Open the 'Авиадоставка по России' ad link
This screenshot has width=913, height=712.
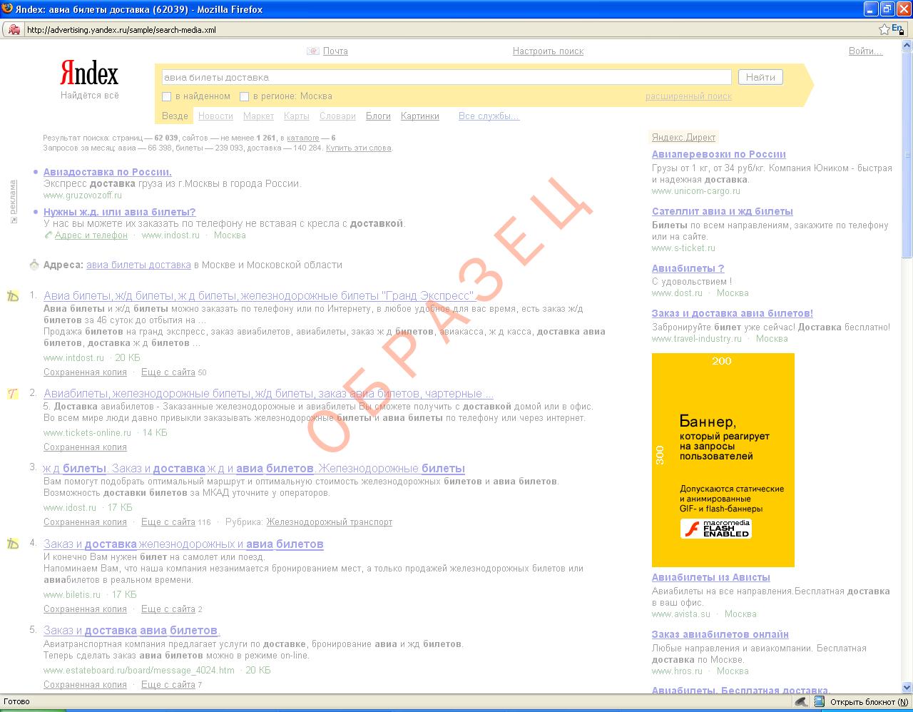coord(107,172)
